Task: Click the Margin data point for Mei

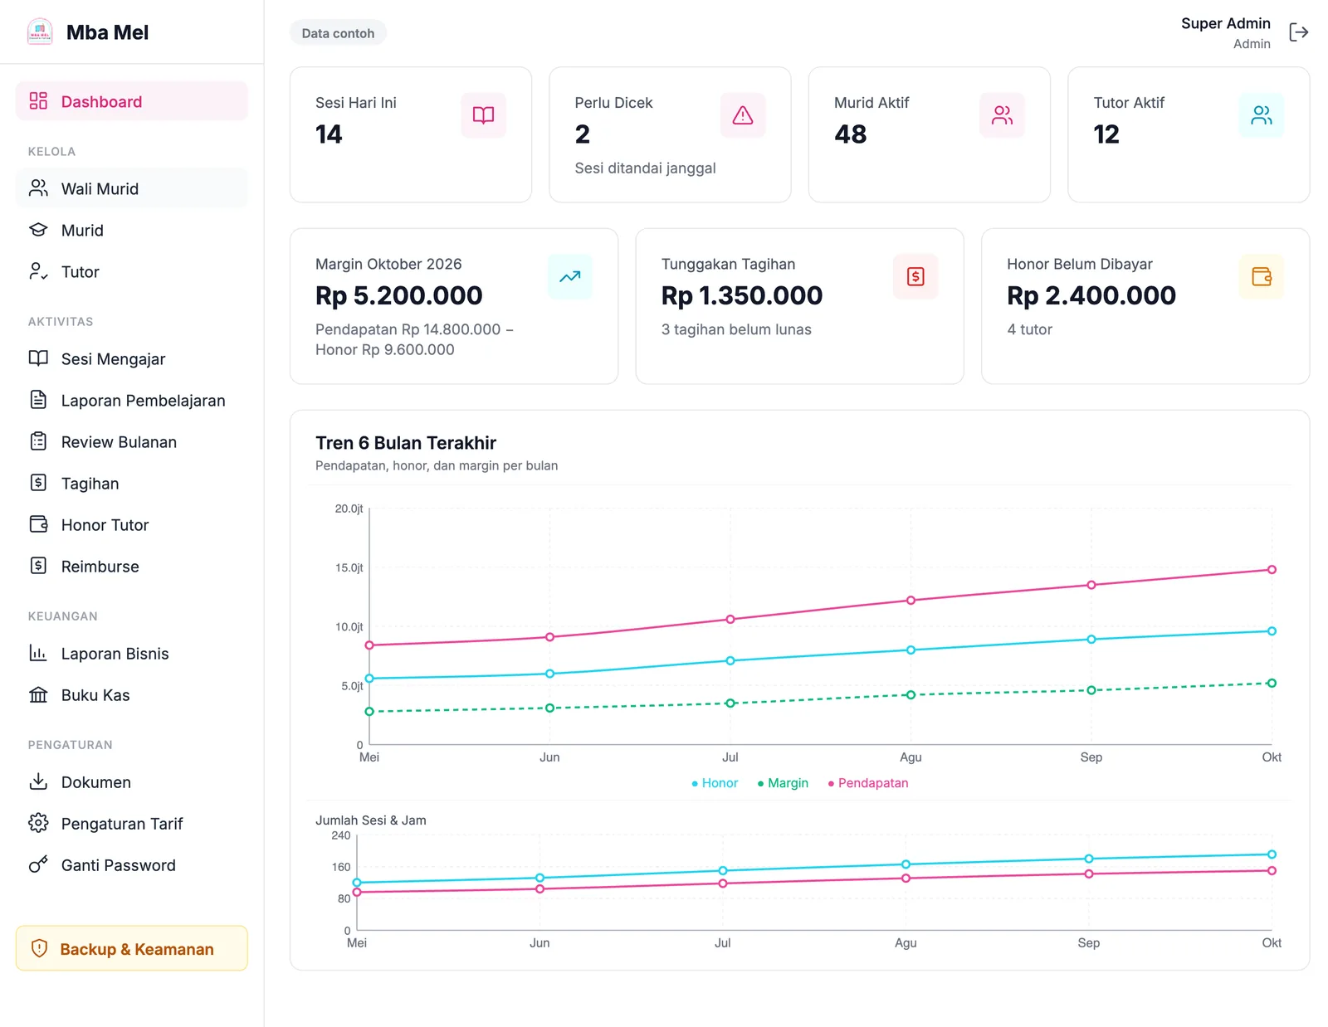Action: click(369, 712)
